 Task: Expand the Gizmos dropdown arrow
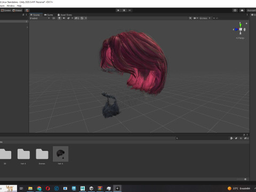[x=210, y=18]
